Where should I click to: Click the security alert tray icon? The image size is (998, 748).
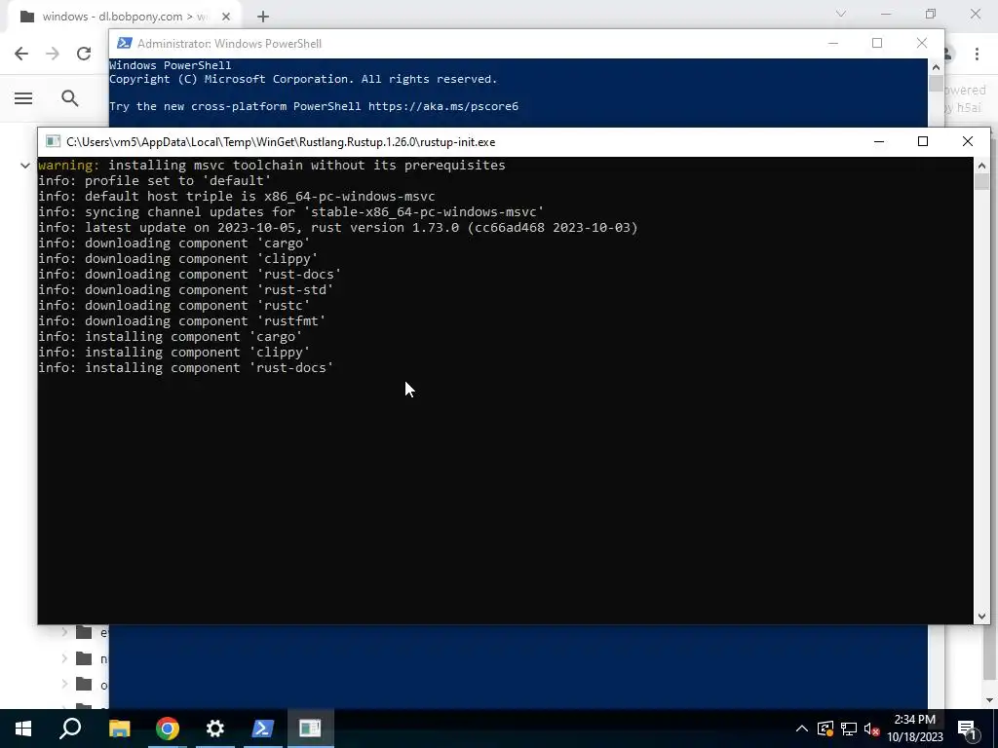click(825, 729)
